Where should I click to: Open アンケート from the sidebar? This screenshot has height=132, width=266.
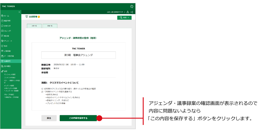point(8,41)
